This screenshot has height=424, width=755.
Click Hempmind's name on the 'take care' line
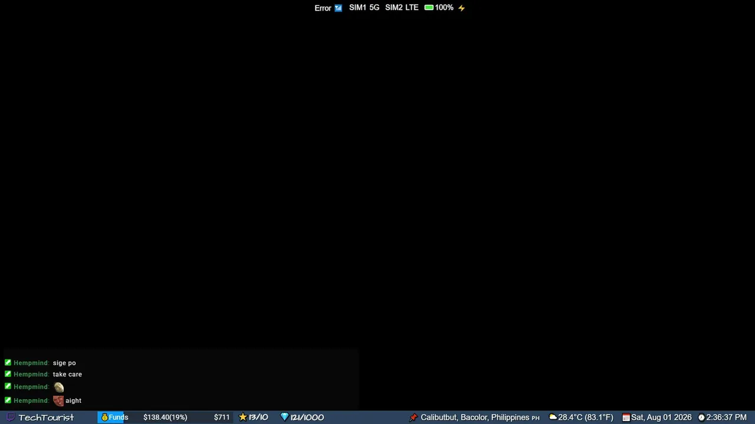pos(31,374)
